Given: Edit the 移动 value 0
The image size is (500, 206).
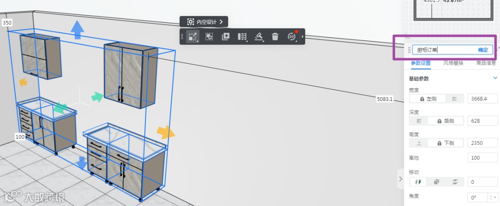Looking at the screenshot, I should 482,182.
